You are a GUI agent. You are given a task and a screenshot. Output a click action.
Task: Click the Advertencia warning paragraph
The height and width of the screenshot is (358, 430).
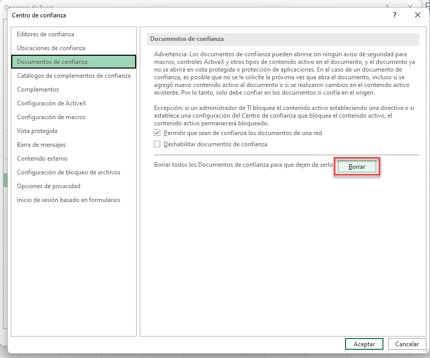click(285, 74)
